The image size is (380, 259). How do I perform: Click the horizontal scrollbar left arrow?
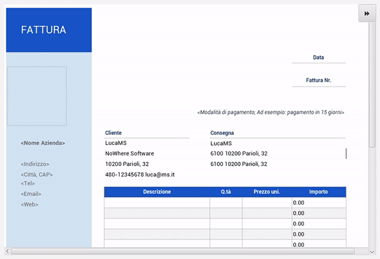point(7,251)
